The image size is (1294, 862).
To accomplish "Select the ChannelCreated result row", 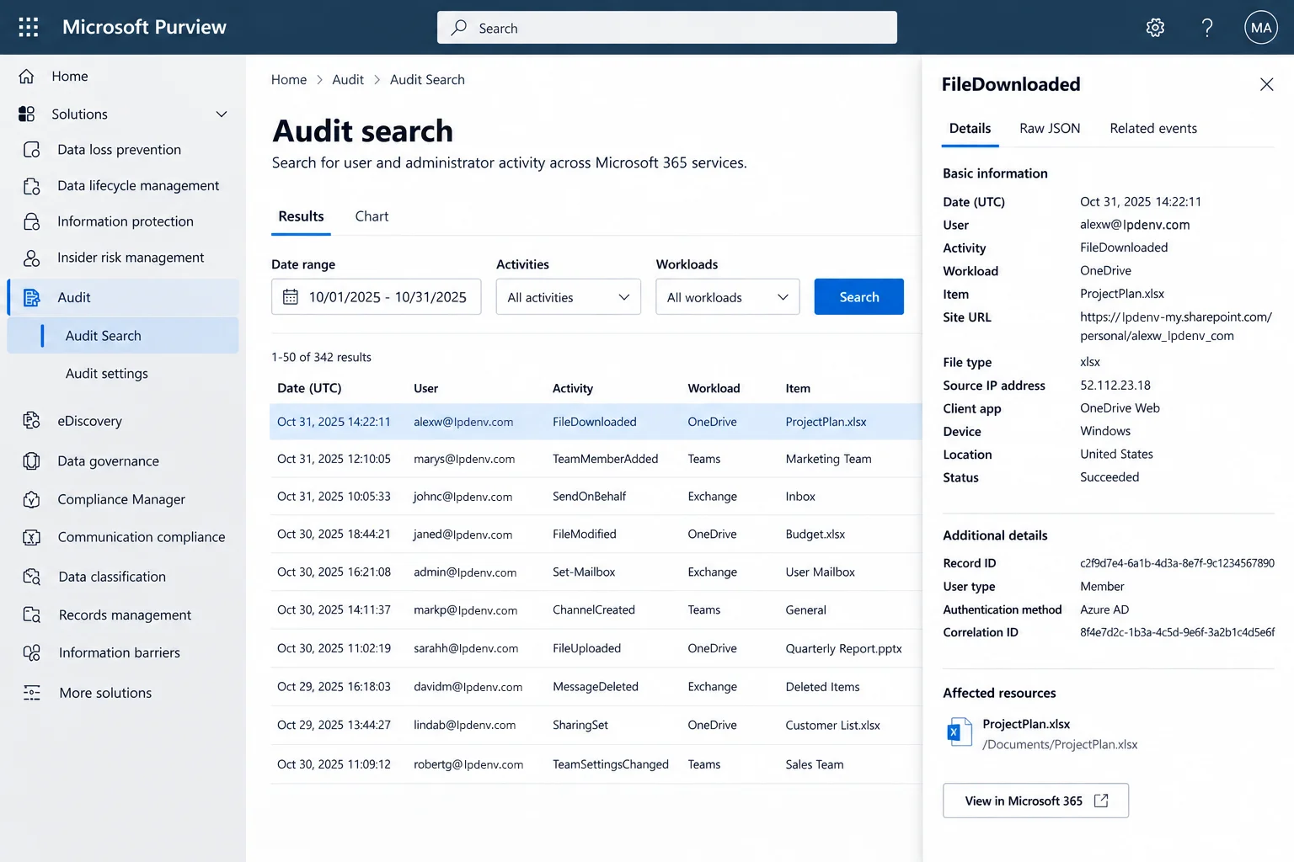I will point(596,610).
